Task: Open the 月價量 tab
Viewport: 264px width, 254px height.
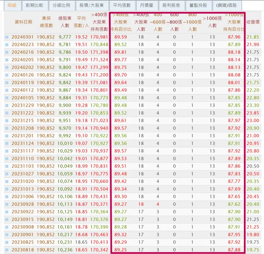Action: click(x=147, y=5)
